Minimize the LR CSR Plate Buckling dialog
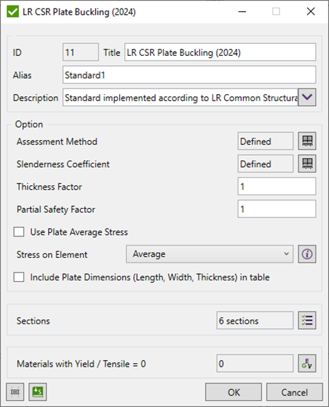This screenshot has height=407, width=329. pos(242,12)
